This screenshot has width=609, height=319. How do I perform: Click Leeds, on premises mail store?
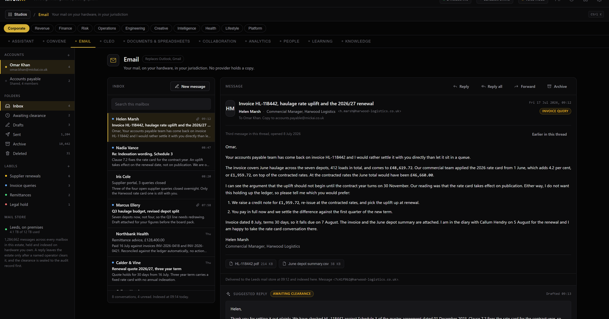point(37,230)
